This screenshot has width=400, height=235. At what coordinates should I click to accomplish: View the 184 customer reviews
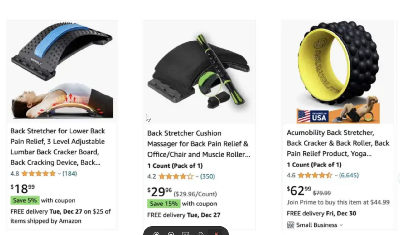coord(69,173)
